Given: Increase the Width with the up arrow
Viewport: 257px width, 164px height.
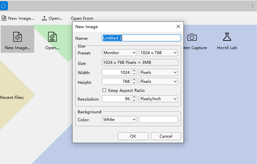Looking at the screenshot, I should [x=134, y=71].
